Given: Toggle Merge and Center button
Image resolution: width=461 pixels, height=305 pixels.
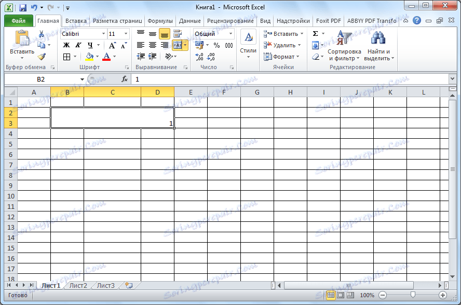Looking at the screenshot, I should click(x=178, y=45).
